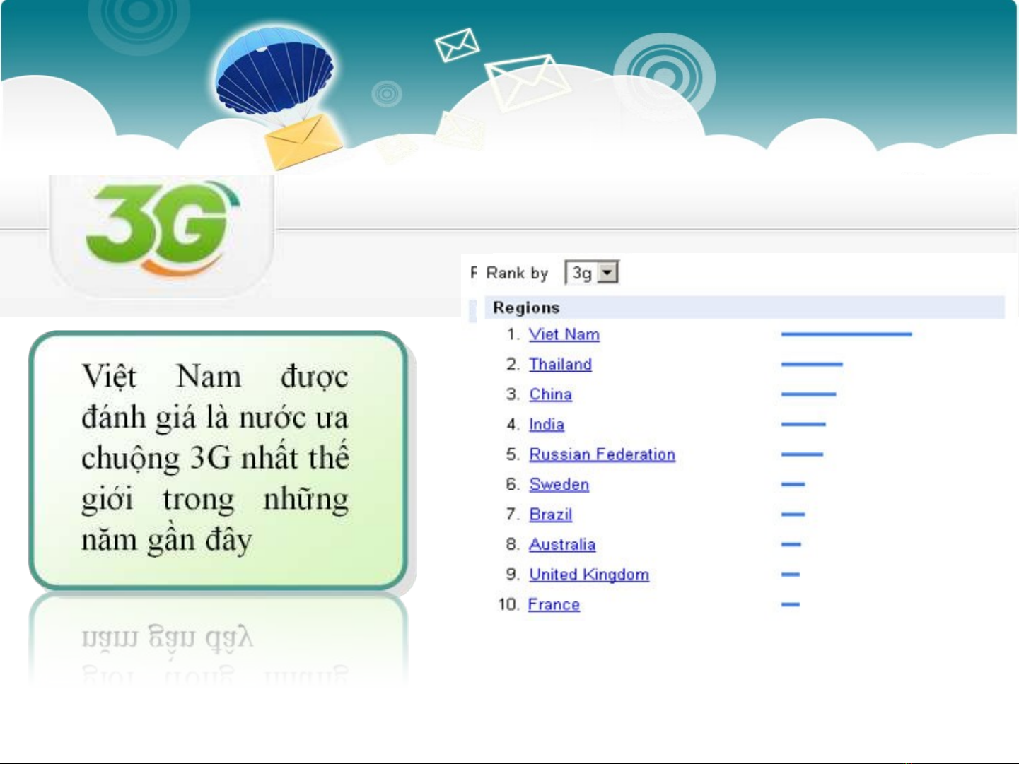Open the Viet Nam region link
The height and width of the screenshot is (764, 1019).
click(x=564, y=334)
